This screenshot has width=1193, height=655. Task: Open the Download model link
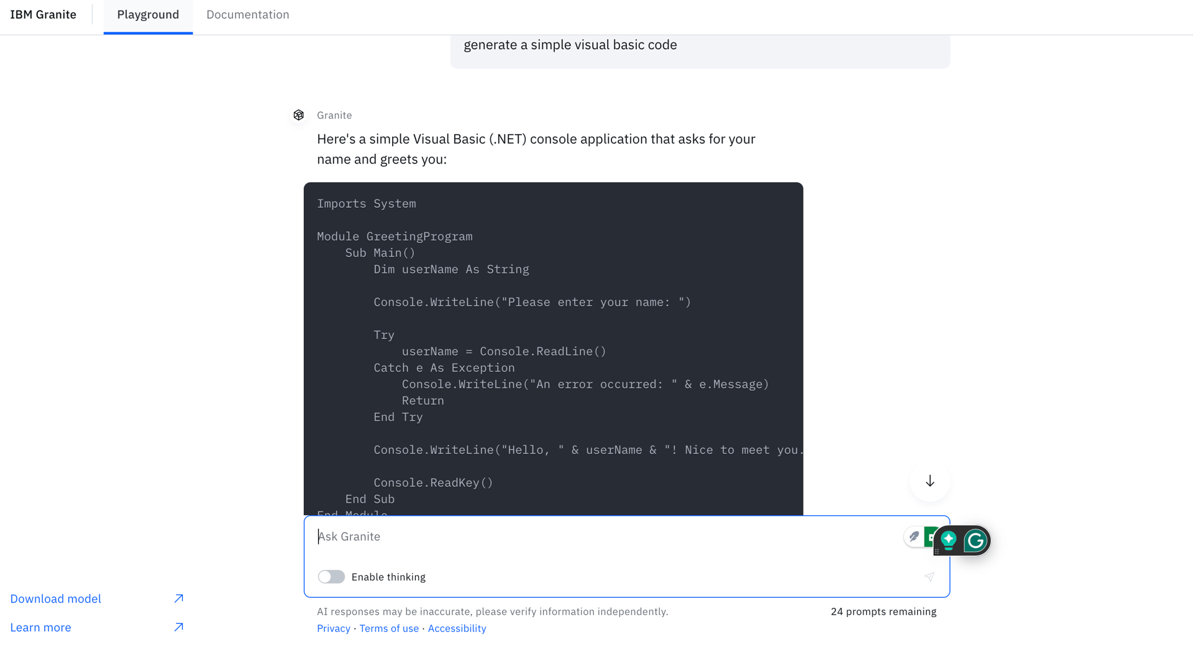pos(55,598)
